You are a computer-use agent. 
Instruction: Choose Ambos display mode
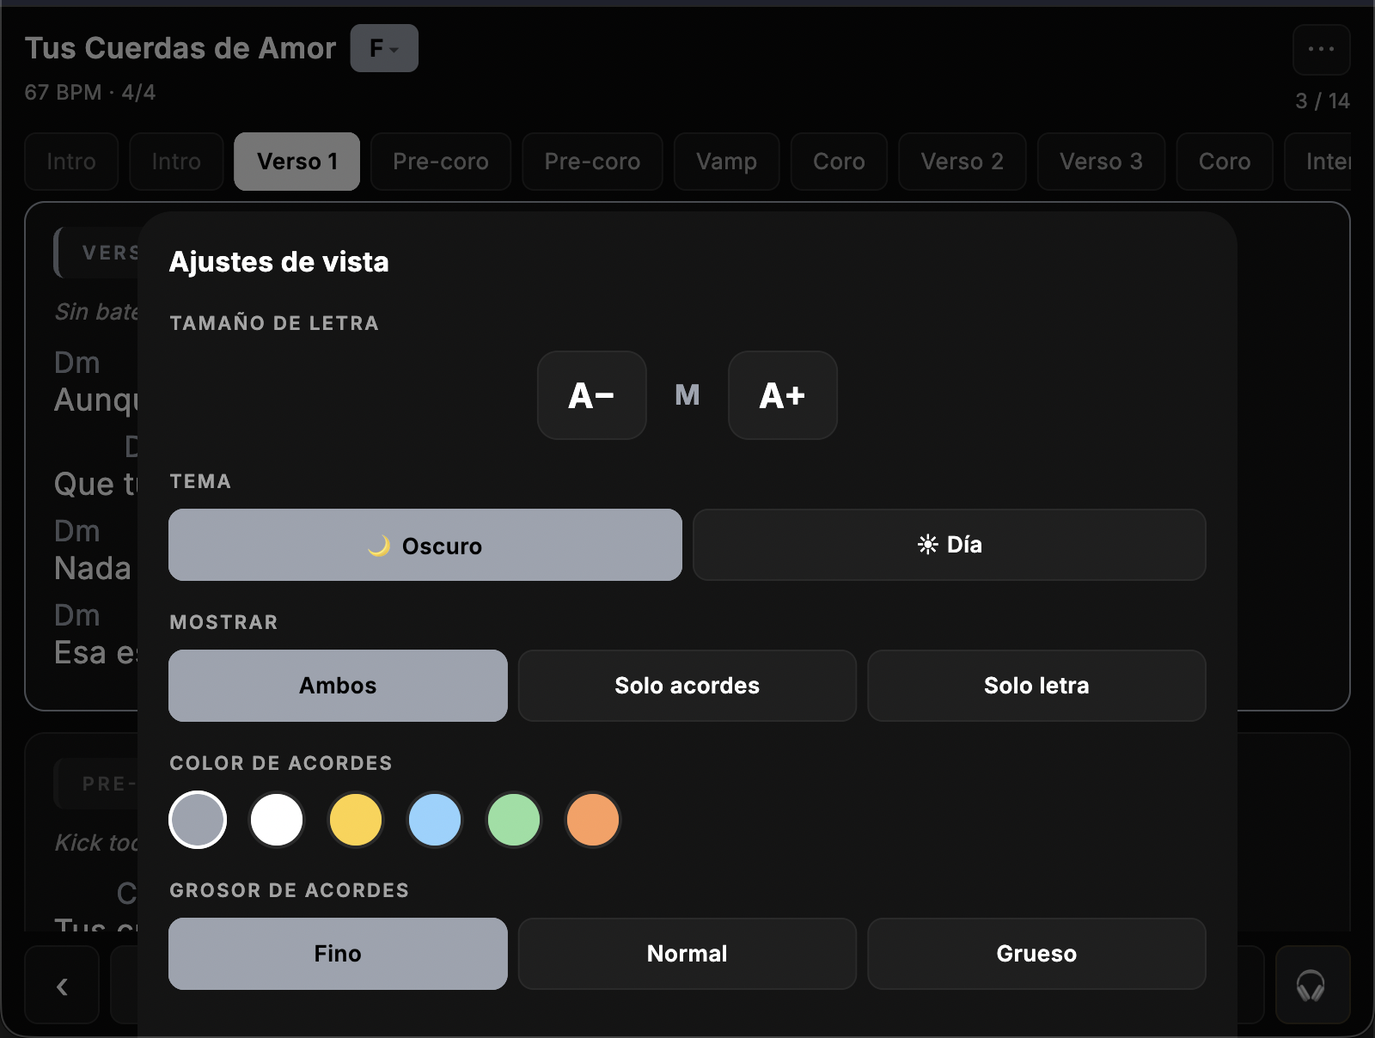(x=338, y=686)
